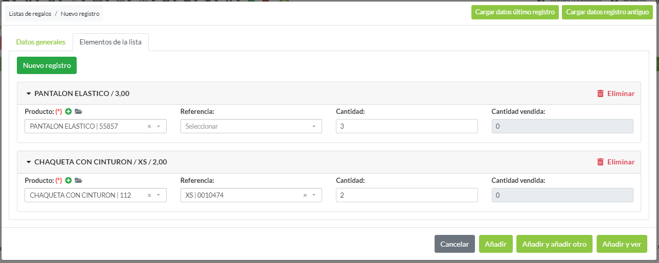Screen dimensions: 659x263
Task: Clear the CHAQUETA CON CINTURON product selection
Action: pyautogui.click(x=149, y=195)
